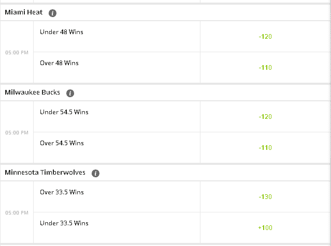
Task: Open the Milwaukee Bucks section header
Action: point(32,92)
